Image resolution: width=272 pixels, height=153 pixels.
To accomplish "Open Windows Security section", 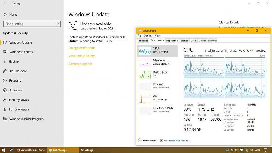I will (21, 52).
